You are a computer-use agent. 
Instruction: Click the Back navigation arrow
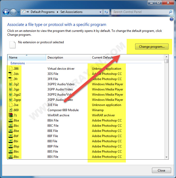(6, 12)
